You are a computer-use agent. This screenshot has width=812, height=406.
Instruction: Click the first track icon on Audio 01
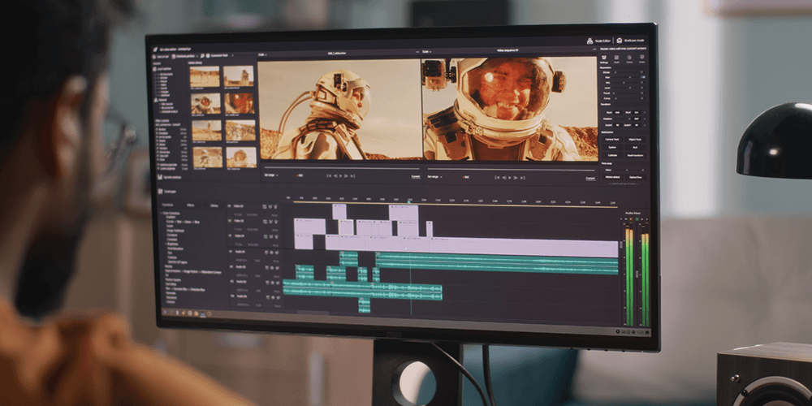[266, 253]
